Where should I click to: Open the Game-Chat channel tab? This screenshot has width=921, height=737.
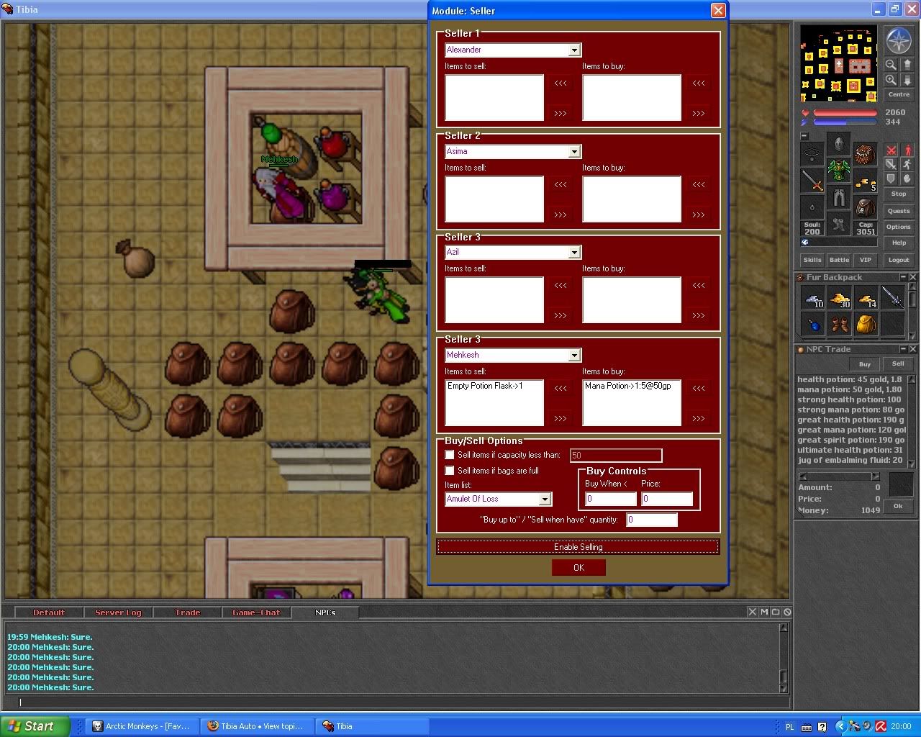[256, 612]
